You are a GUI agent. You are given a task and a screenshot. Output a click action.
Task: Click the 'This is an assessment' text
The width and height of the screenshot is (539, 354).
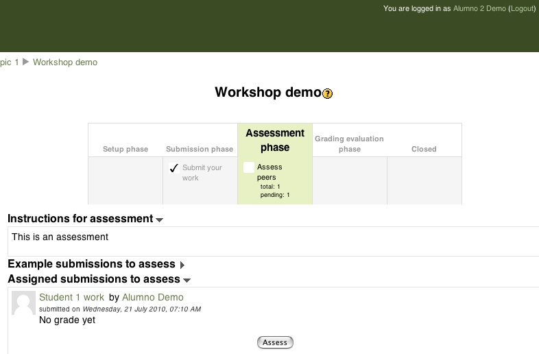point(60,237)
